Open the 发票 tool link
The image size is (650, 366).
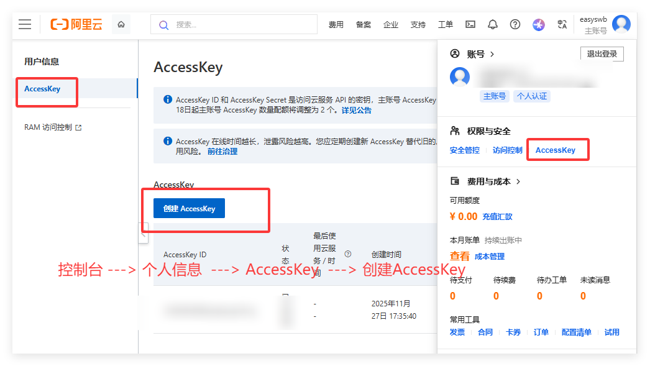pyautogui.click(x=457, y=332)
